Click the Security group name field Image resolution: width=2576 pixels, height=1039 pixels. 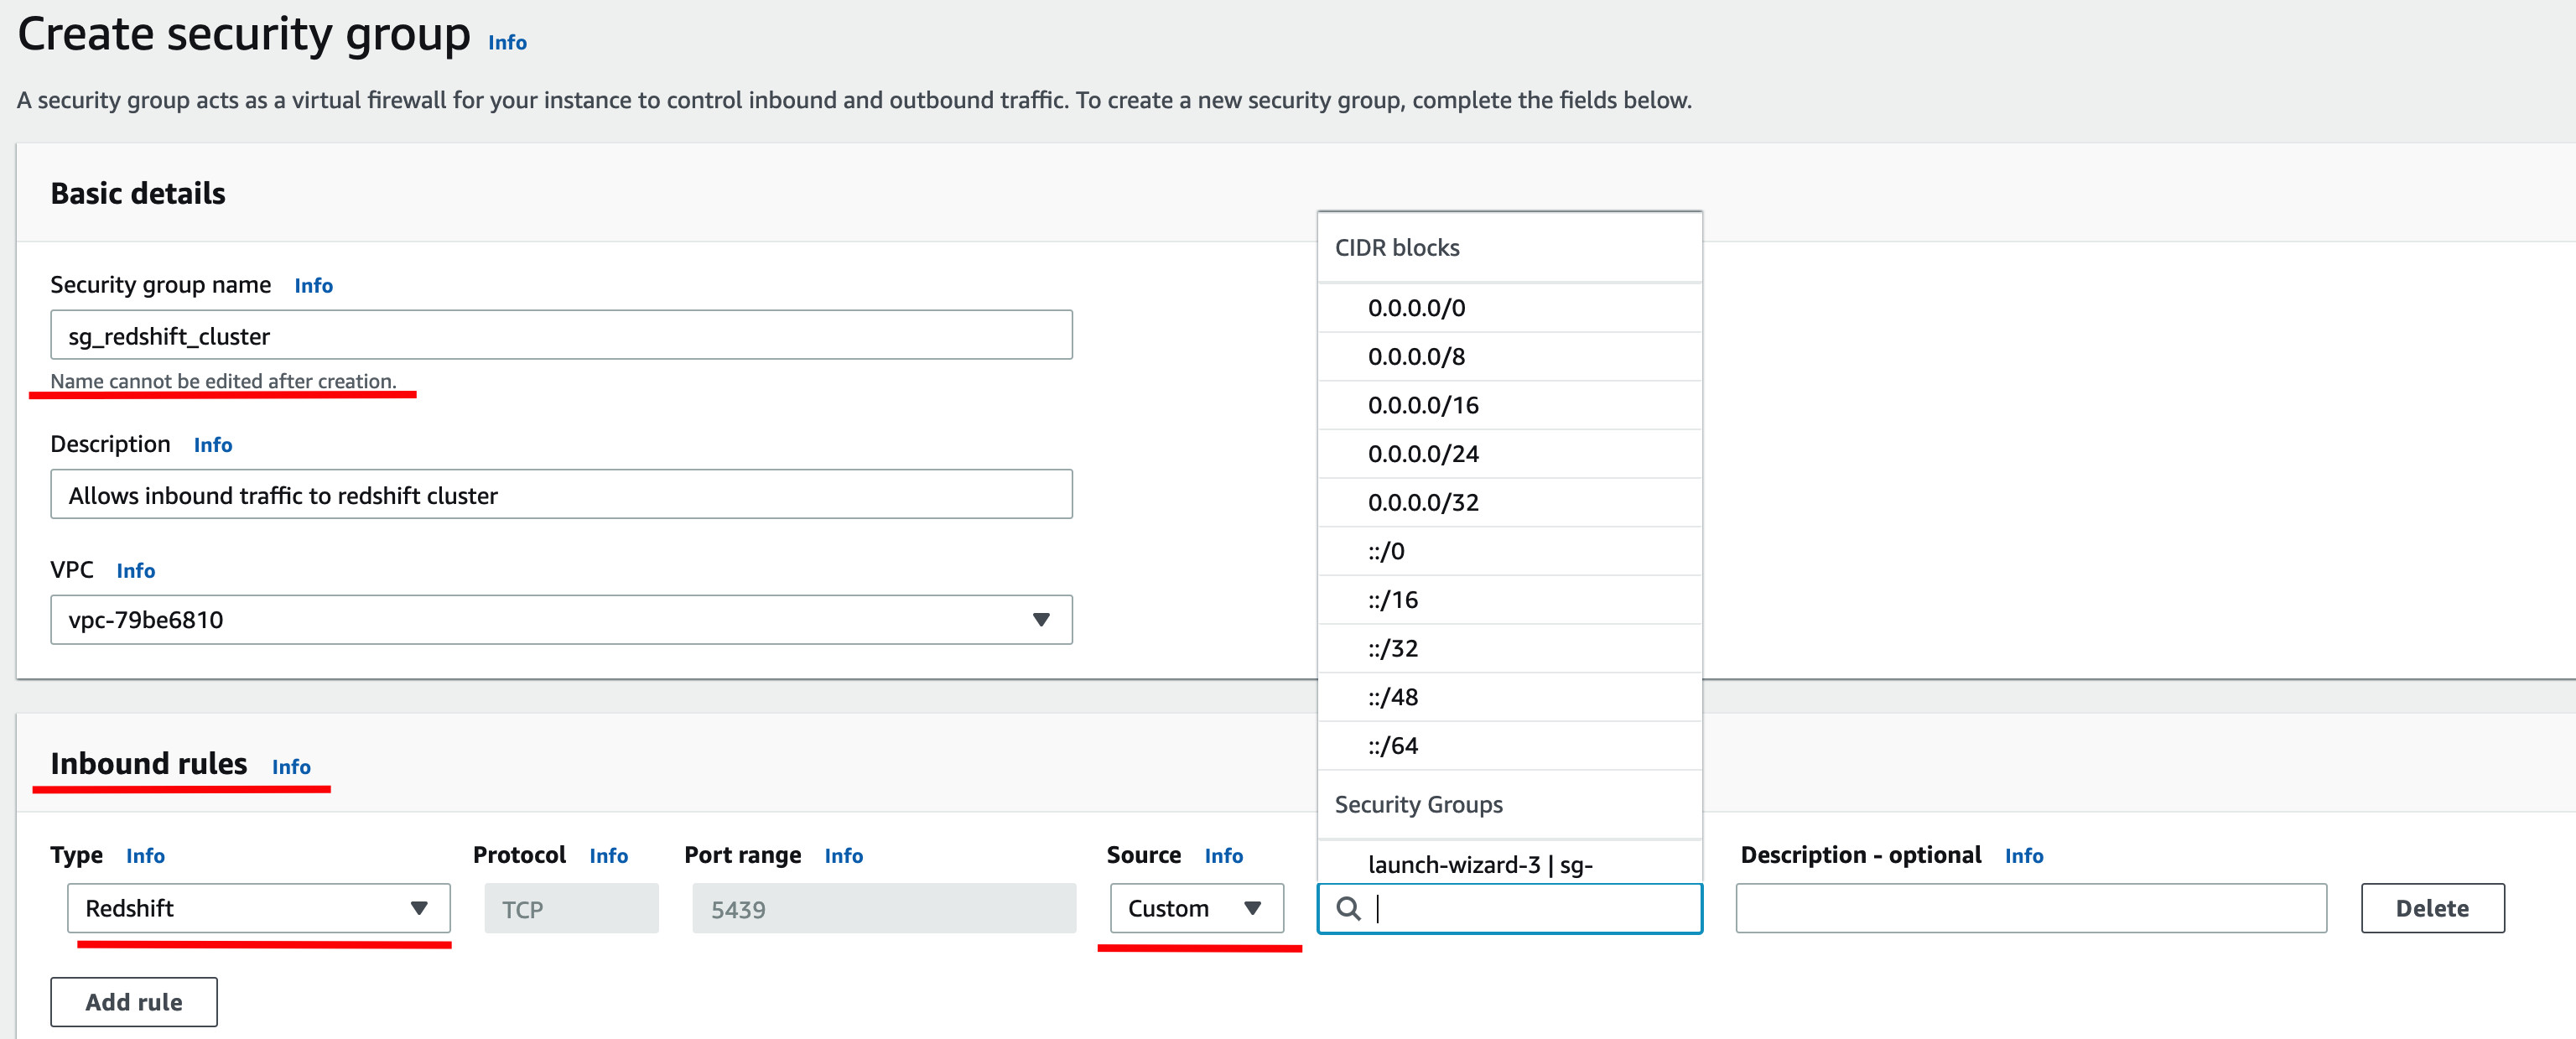[x=561, y=335]
